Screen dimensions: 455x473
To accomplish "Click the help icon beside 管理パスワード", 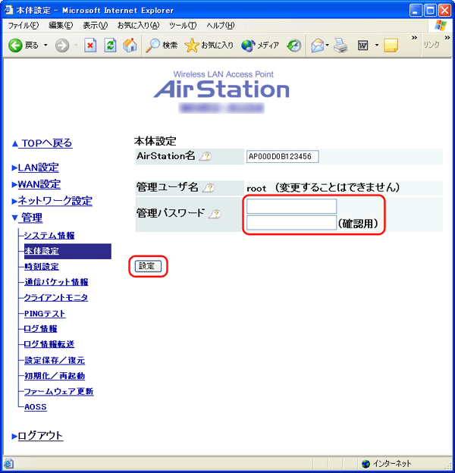I will click(x=215, y=214).
